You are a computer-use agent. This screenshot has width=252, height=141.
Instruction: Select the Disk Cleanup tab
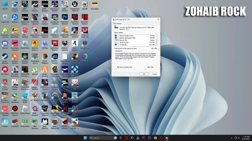(117, 23)
